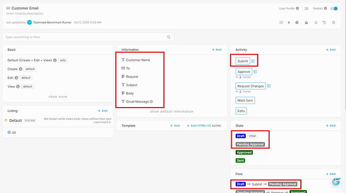Open the Default system listing
This screenshot has width=346, height=193.
(x=16, y=121)
